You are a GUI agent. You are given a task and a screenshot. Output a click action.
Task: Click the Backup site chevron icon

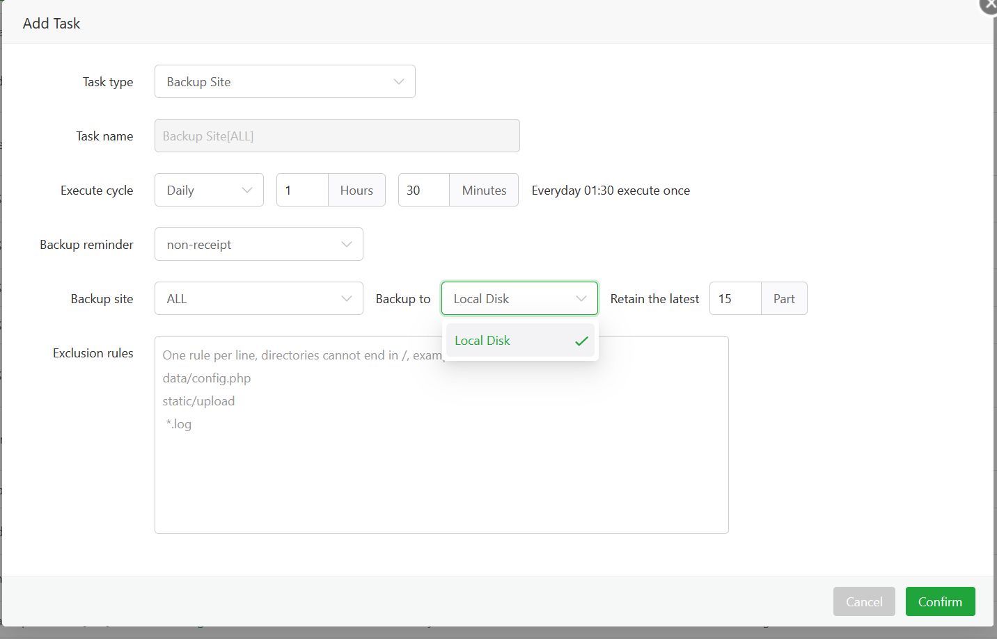click(x=347, y=298)
